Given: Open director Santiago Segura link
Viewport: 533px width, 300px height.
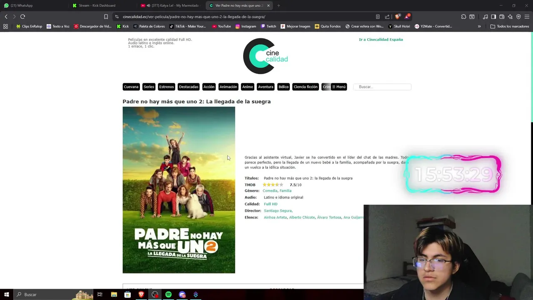Looking at the screenshot, I should point(278,211).
